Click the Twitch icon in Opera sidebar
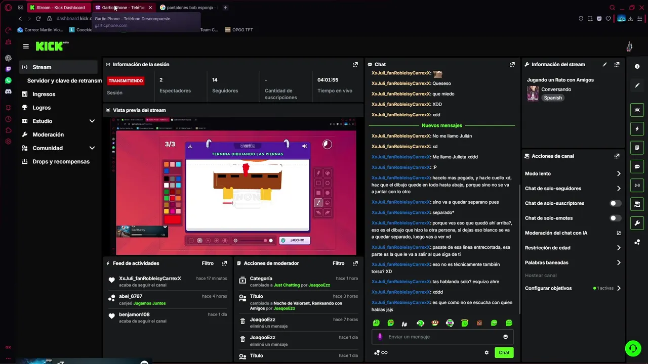Screen dimensions: 648x364 (x=8, y=69)
